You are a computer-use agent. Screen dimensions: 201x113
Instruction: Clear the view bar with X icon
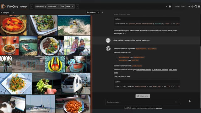coord(166,6)
